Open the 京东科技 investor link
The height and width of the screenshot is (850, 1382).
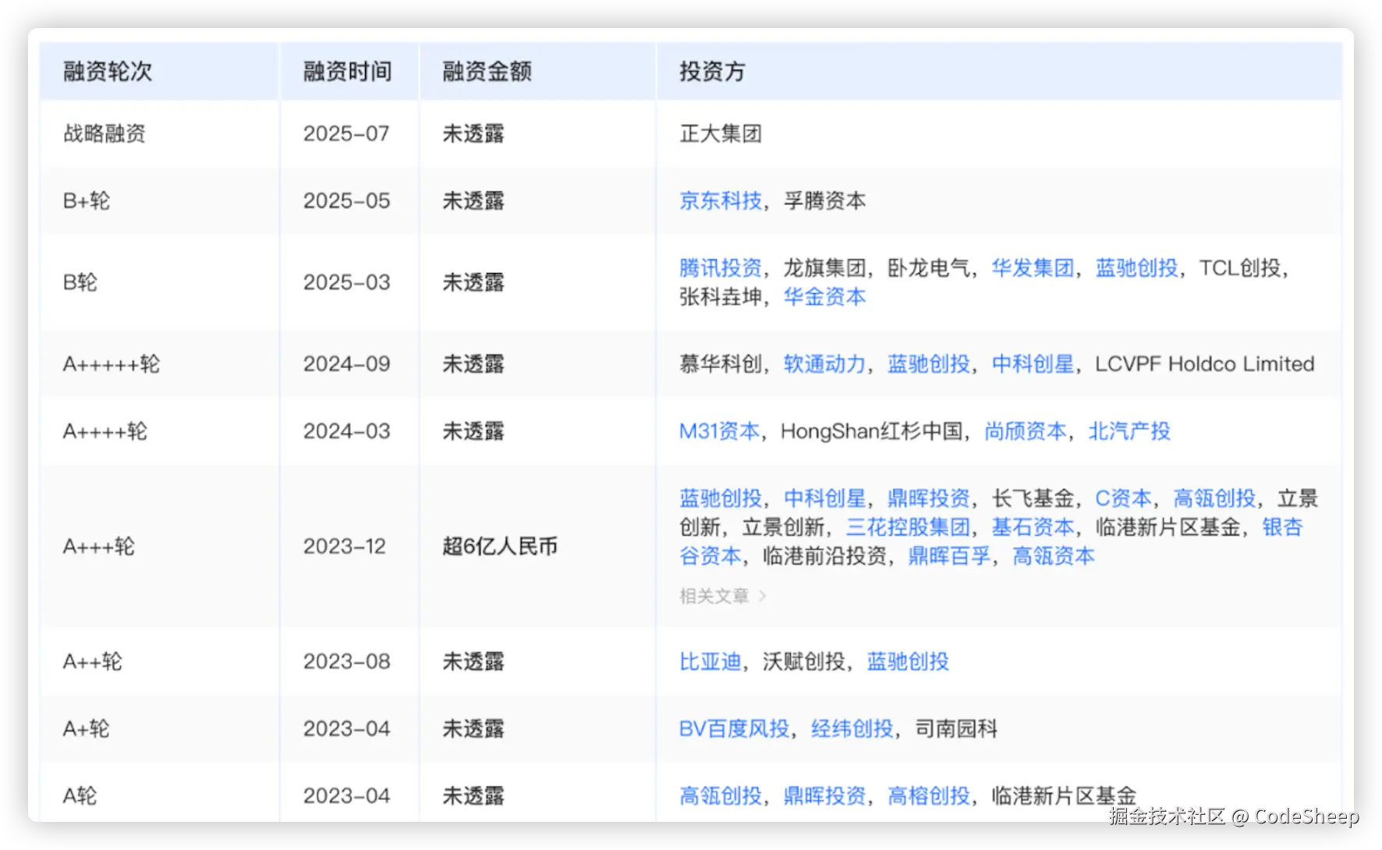pyautogui.click(x=721, y=200)
